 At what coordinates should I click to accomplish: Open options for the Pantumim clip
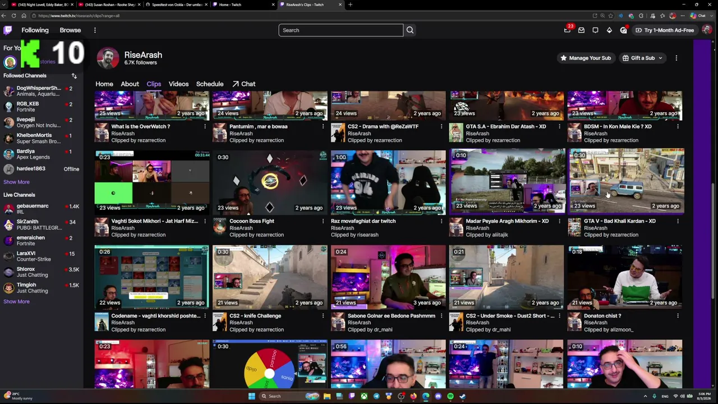point(323,127)
